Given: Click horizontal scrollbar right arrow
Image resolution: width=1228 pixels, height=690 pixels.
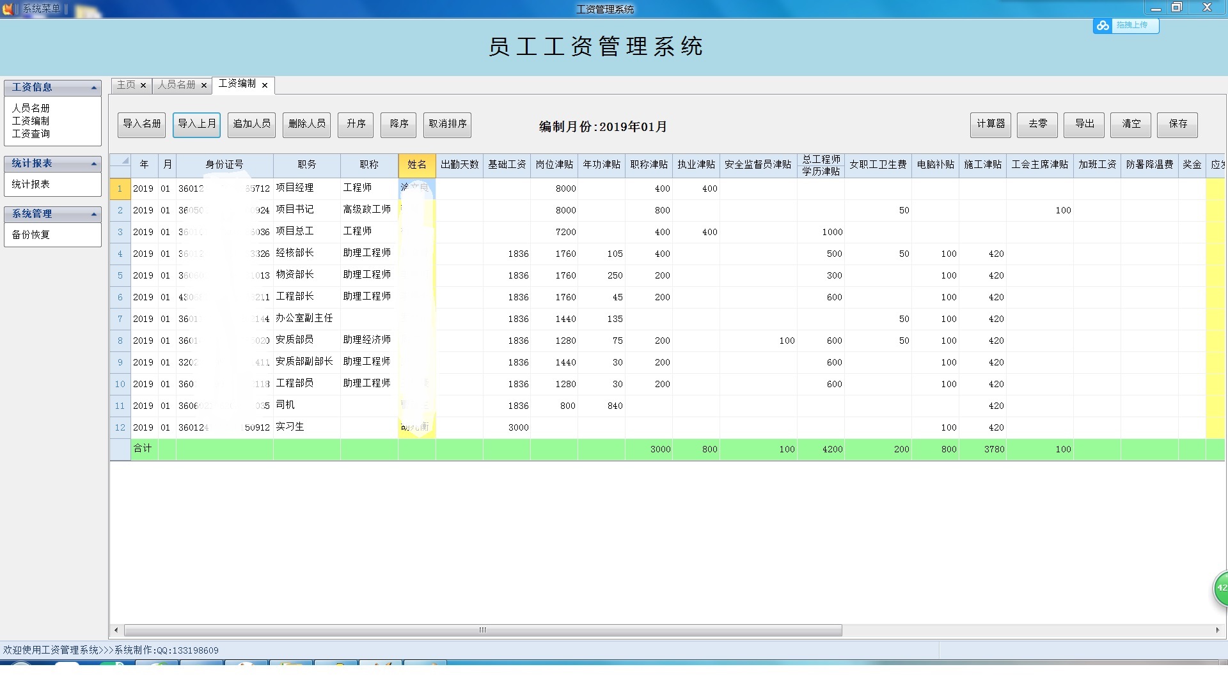Looking at the screenshot, I should pyautogui.click(x=1217, y=630).
